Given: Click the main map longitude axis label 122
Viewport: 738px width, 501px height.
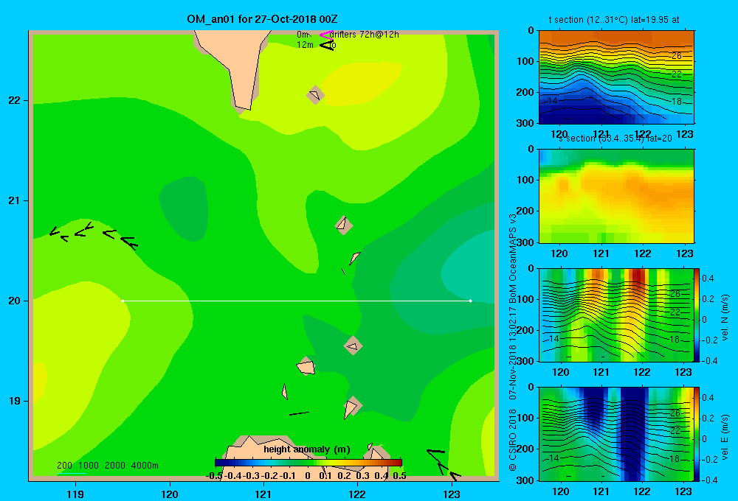Looking at the screenshot, I should (x=357, y=494).
